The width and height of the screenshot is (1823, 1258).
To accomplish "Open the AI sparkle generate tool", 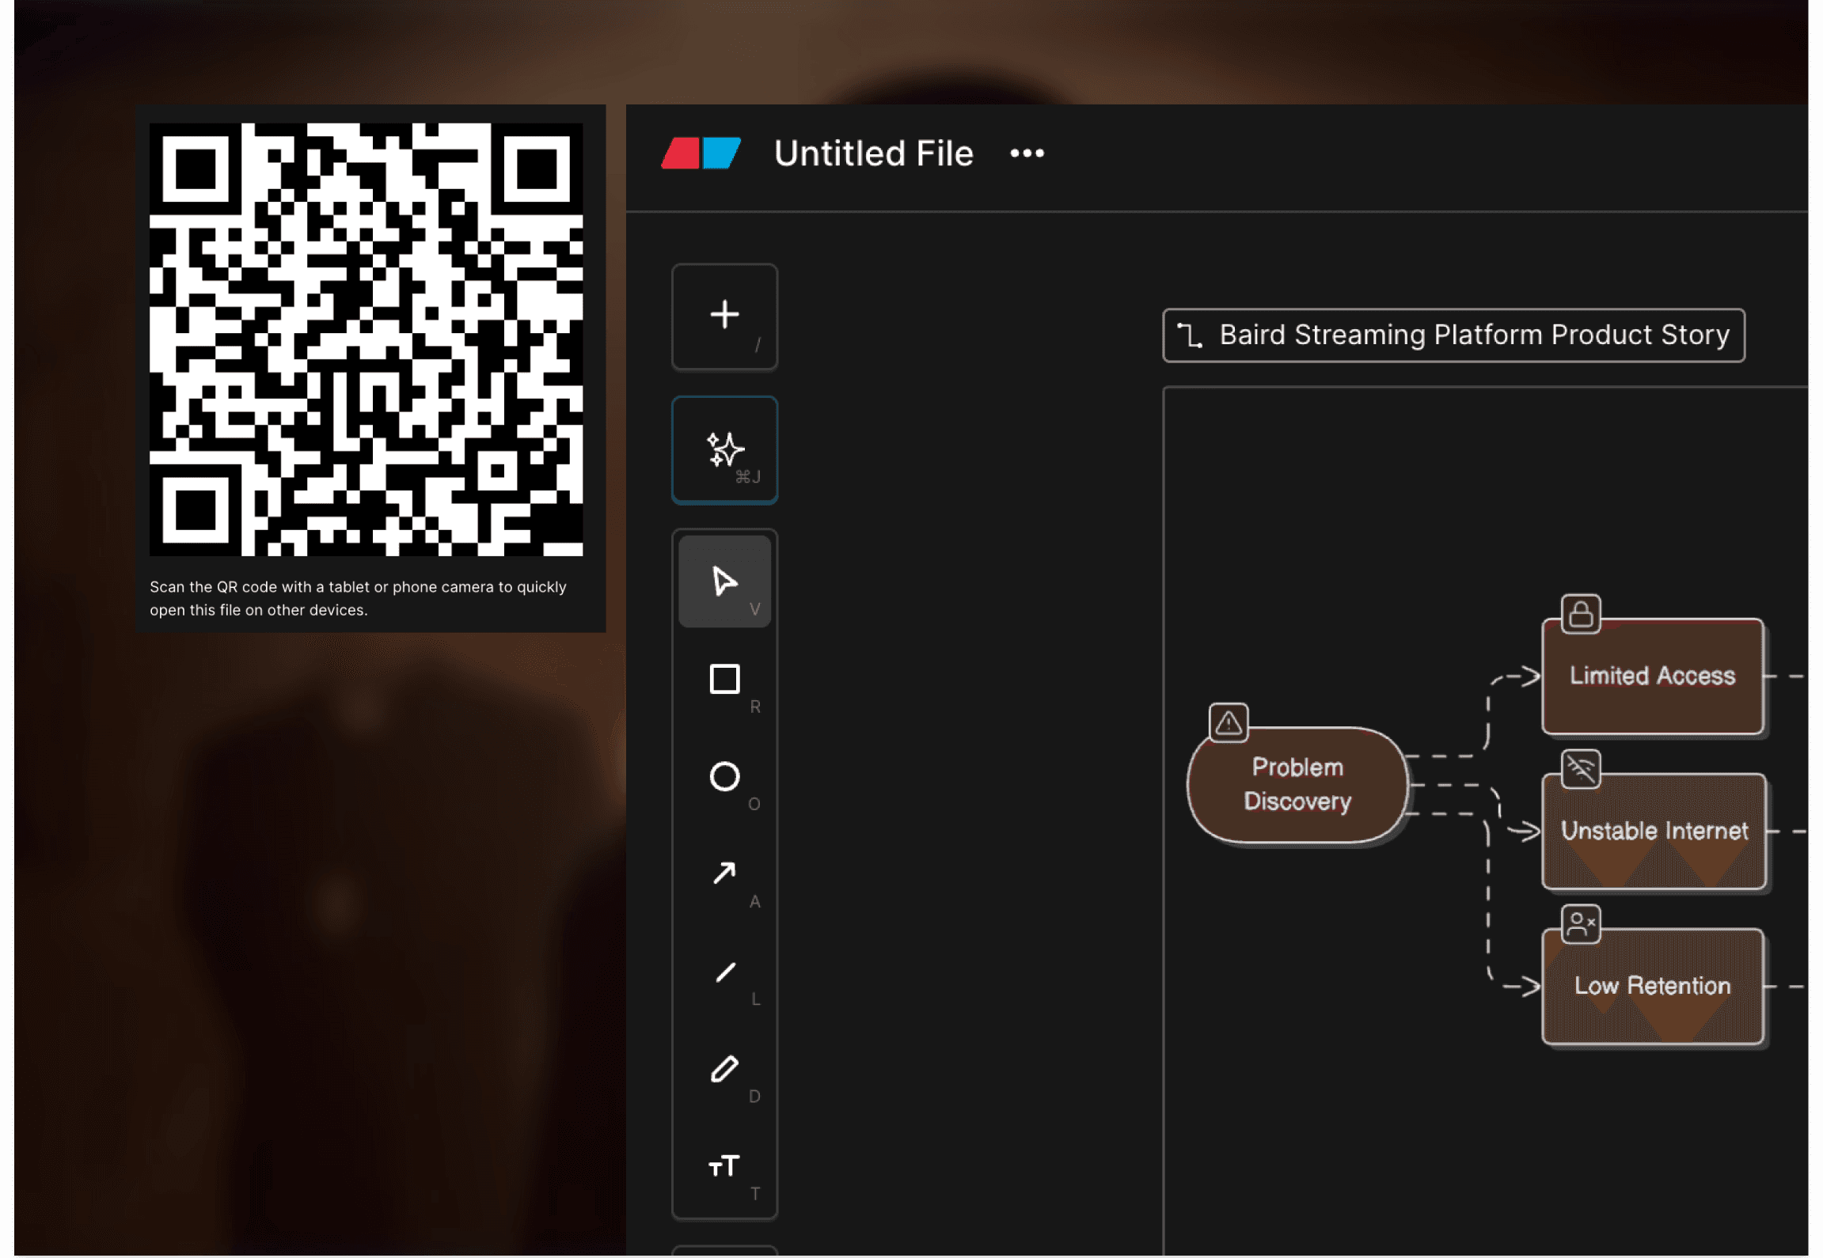I will (724, 449).
